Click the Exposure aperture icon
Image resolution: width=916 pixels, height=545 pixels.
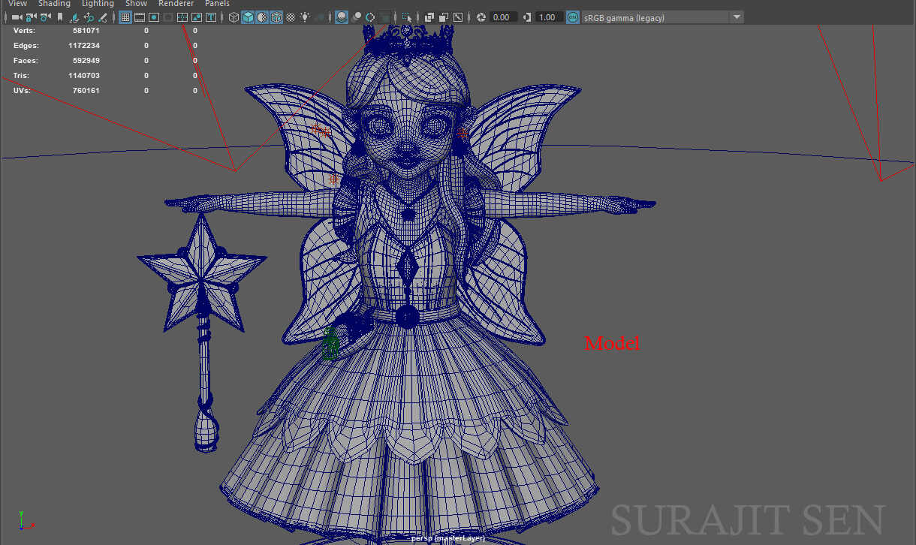coord(481,17)
